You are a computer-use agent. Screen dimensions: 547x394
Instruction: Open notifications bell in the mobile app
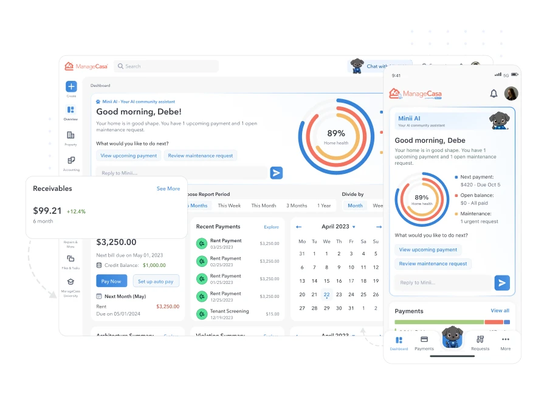point(494,94)
